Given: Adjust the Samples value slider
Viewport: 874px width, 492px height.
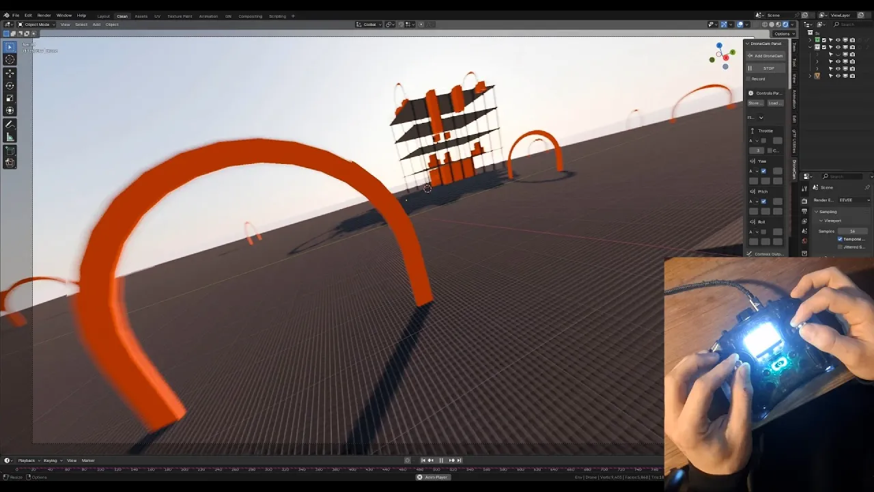Looking at the screenshot, I should tap(852, 231).
